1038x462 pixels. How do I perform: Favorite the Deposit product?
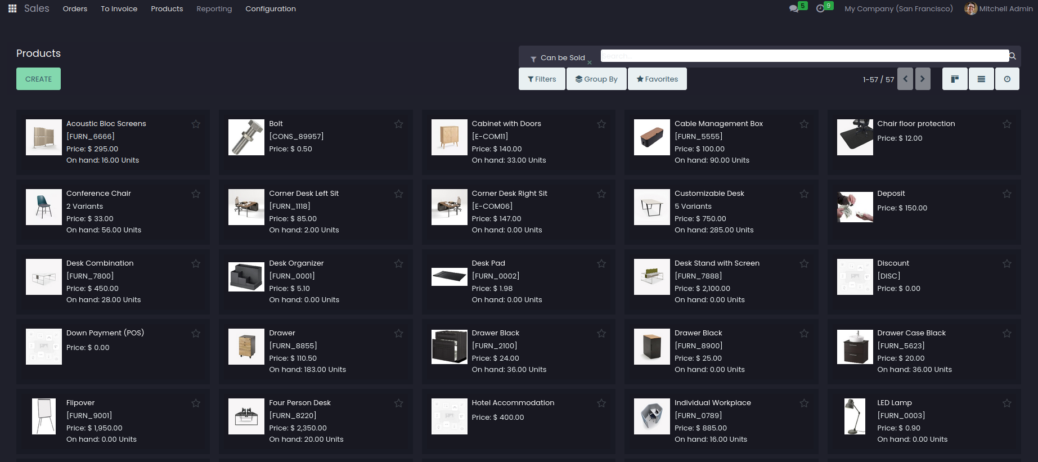pos(1007,194)
